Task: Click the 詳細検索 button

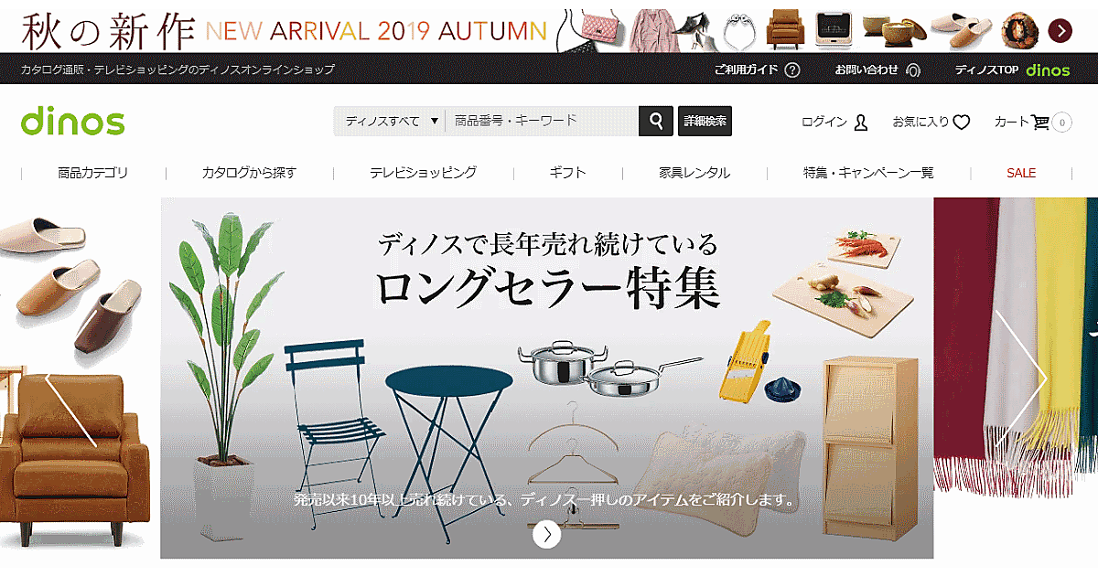Action: click(705, 121)
